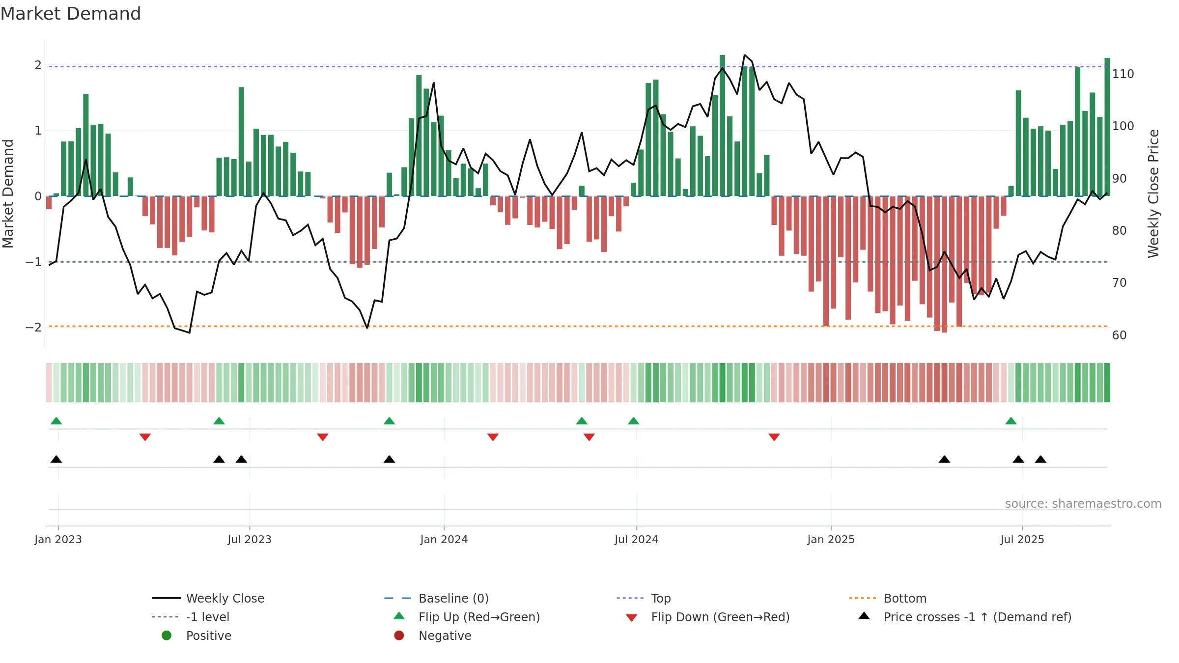The height and width of the screenshot is (663, 1179).
Task: Toggle Flip Up (Red→Green) legend entry
Action: tap(466, 617)
